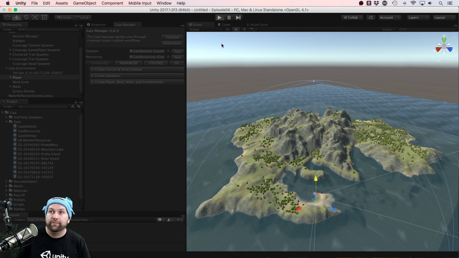Open the GameObject menu
Screen dimensions: 459x258
coord(85,3)
